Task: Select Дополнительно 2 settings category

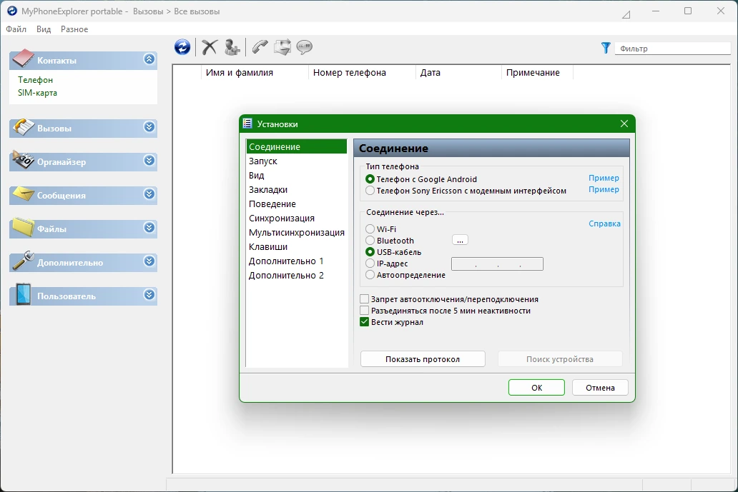Action: 297,276
